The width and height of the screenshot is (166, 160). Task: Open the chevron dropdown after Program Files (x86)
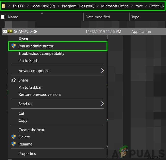pos(98,6)
